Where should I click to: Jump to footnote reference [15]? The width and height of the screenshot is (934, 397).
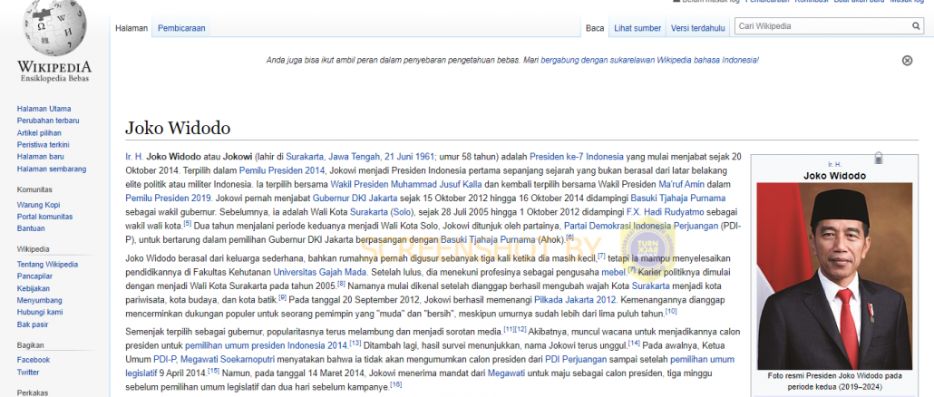coord(213,371)
